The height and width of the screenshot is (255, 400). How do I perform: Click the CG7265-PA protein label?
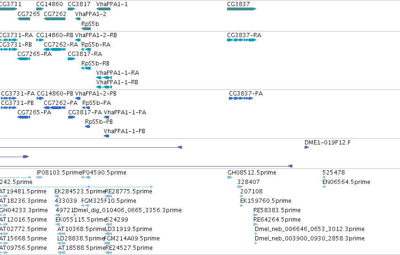pyautogui.click(x=34, y=112)
